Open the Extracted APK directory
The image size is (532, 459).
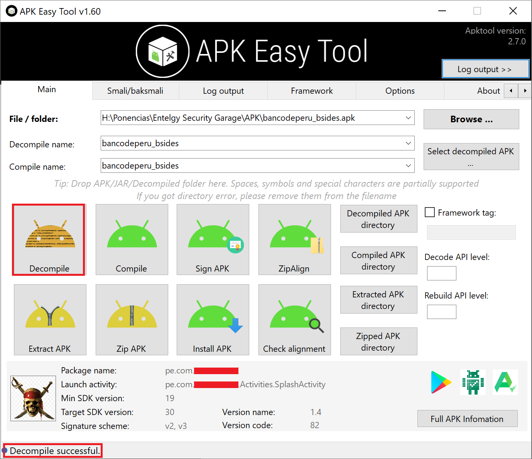(378, 300)
